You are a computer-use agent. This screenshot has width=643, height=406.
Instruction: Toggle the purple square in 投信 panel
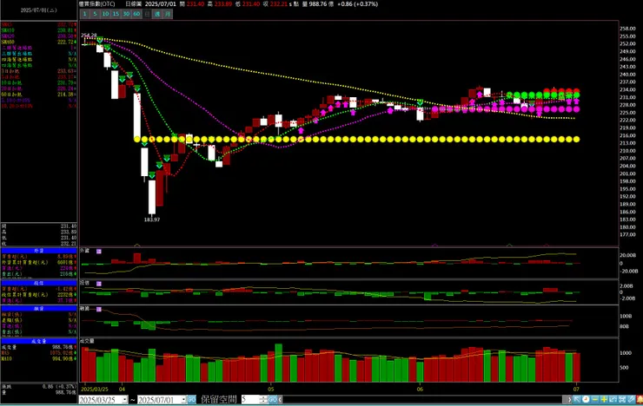tap(99, 283)
